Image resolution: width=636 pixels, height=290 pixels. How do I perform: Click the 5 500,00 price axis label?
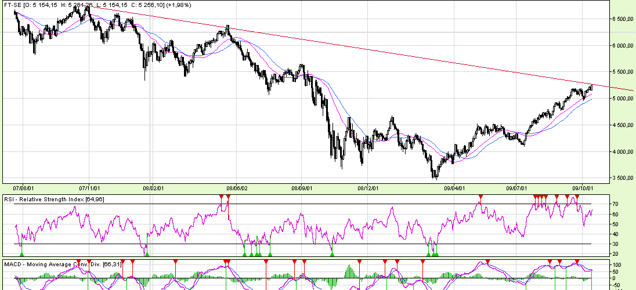tap(622, 72)
